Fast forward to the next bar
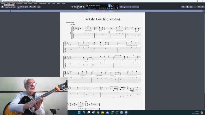Image resolution: width=205 pixels, height=115 pixels. pos(81,7)
